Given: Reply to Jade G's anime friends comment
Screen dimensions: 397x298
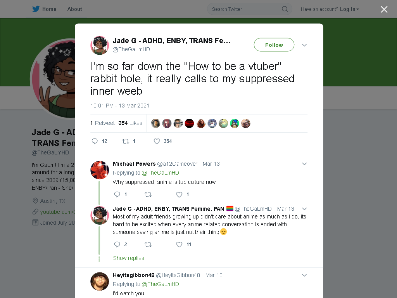Looking at the screenshot, I should click(x=117, y=244).
